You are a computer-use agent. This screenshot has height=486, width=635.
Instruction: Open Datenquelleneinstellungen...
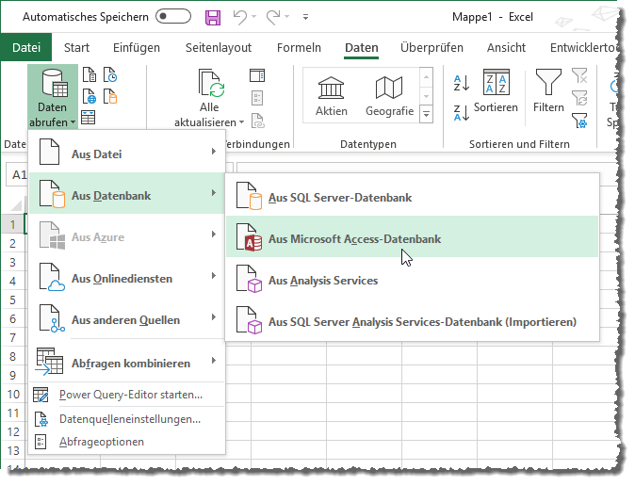[x=127, y=419]
